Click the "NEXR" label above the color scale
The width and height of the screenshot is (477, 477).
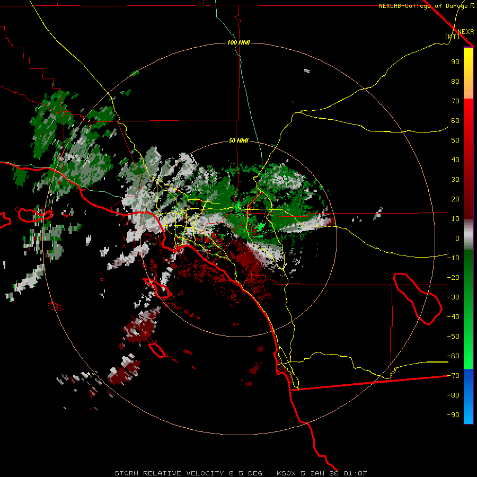466,32
